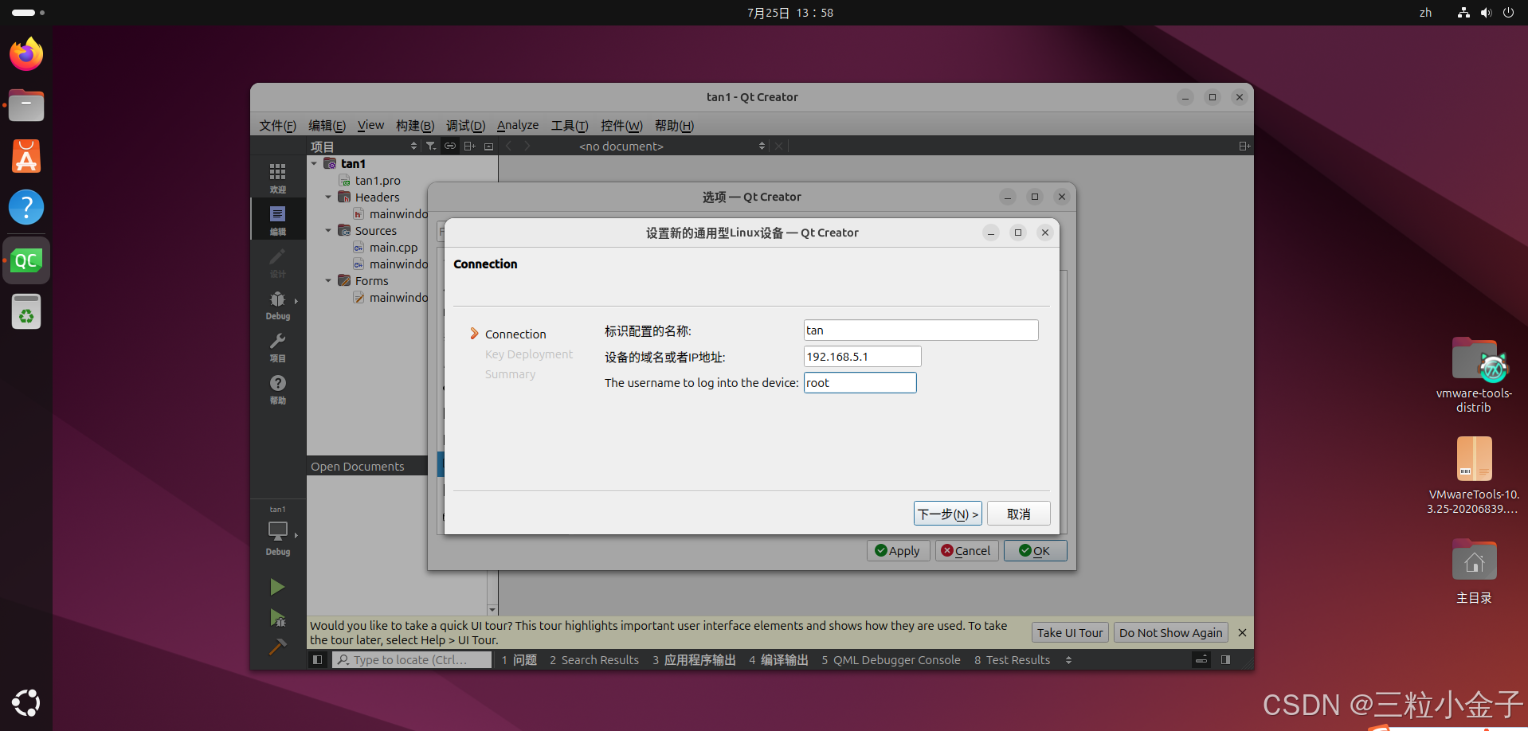This screenshot has width=1528, height=731.
Task: Open the <no document> dropdown
Action: 672,146
